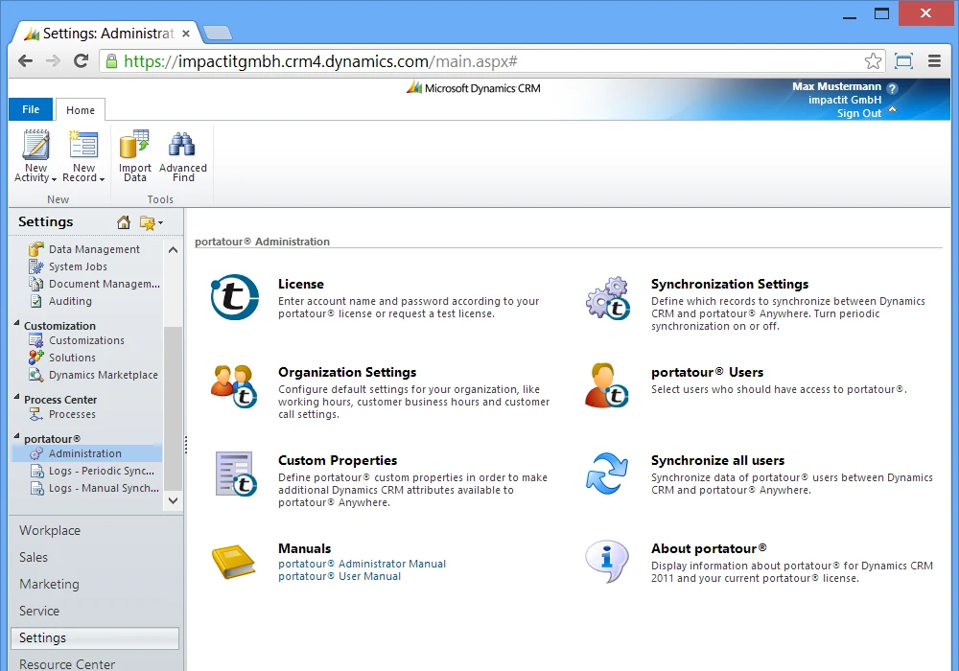
Task: Open Advanced Find binoculars icon
Action: coord(182,144)
